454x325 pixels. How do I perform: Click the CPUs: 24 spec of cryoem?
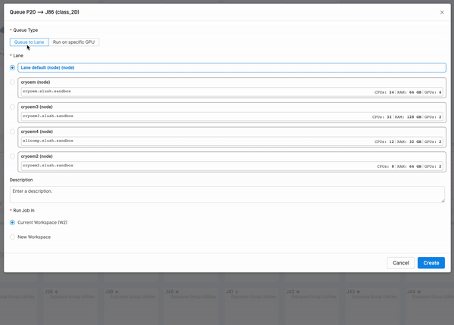(384, 92)
